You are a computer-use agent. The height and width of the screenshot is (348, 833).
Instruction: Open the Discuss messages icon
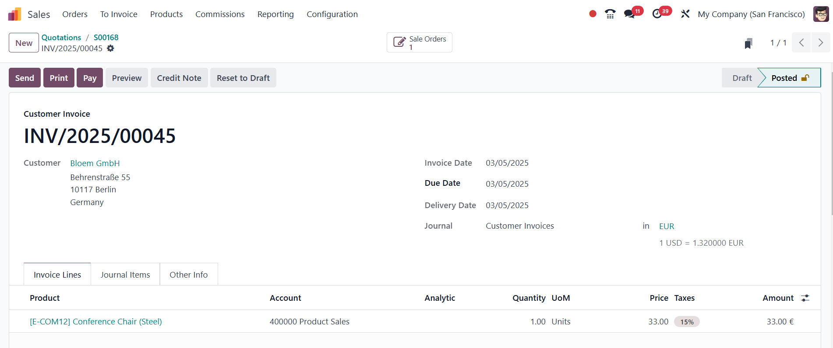(629, 14)
